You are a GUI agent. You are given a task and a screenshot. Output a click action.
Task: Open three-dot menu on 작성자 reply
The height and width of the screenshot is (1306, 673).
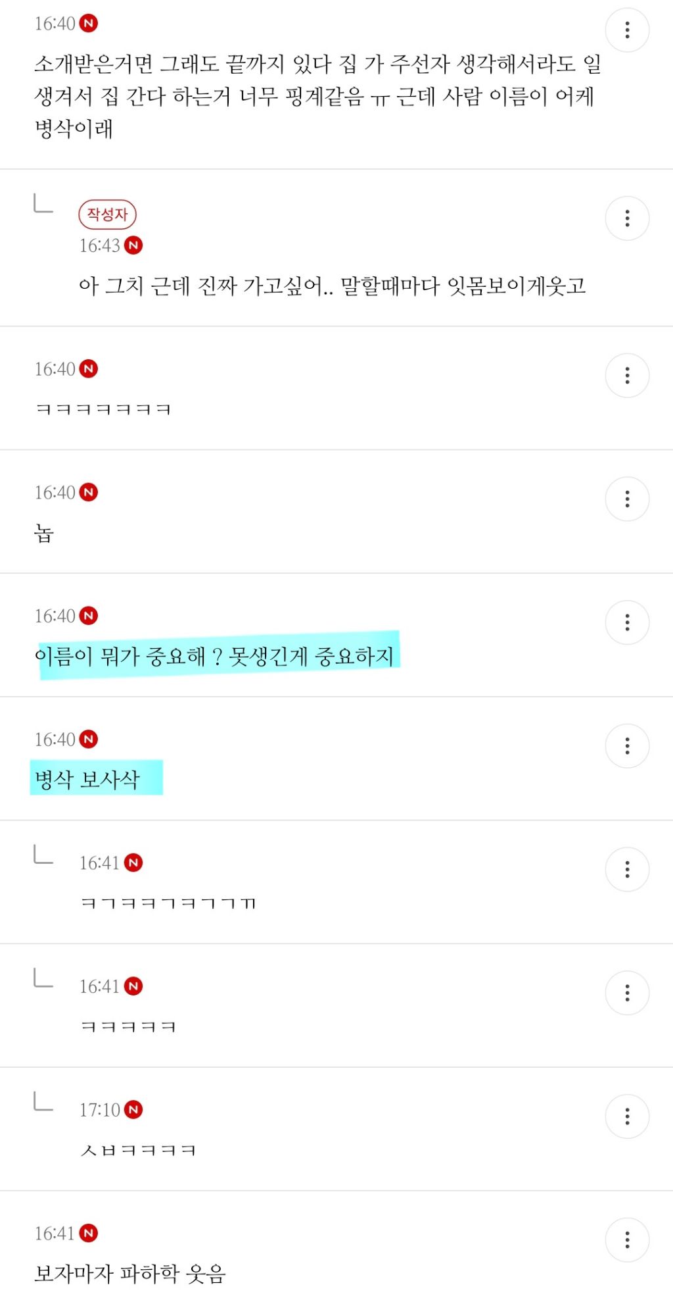coord(627,218)
